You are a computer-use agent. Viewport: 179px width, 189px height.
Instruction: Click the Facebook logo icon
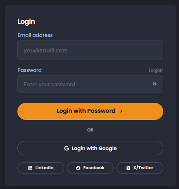click(x=78, y=168)
